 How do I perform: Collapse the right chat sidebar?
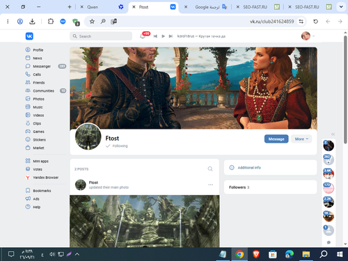[x=333, y=134]
